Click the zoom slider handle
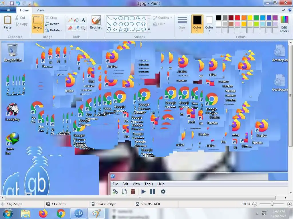 click(272, 204)
